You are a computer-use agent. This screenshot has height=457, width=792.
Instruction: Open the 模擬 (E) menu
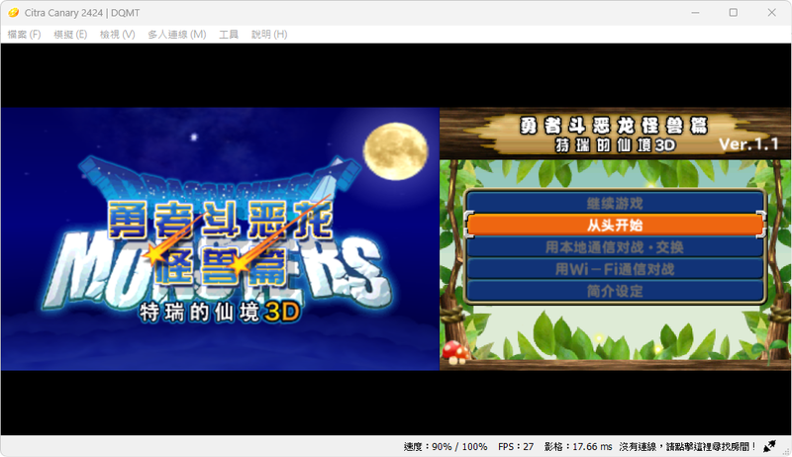[70, 35]
